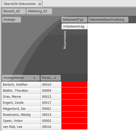This screenshot has height=131, width=136.
Task: Sort by the Perso... column header
Action: (x=50, y=78)
